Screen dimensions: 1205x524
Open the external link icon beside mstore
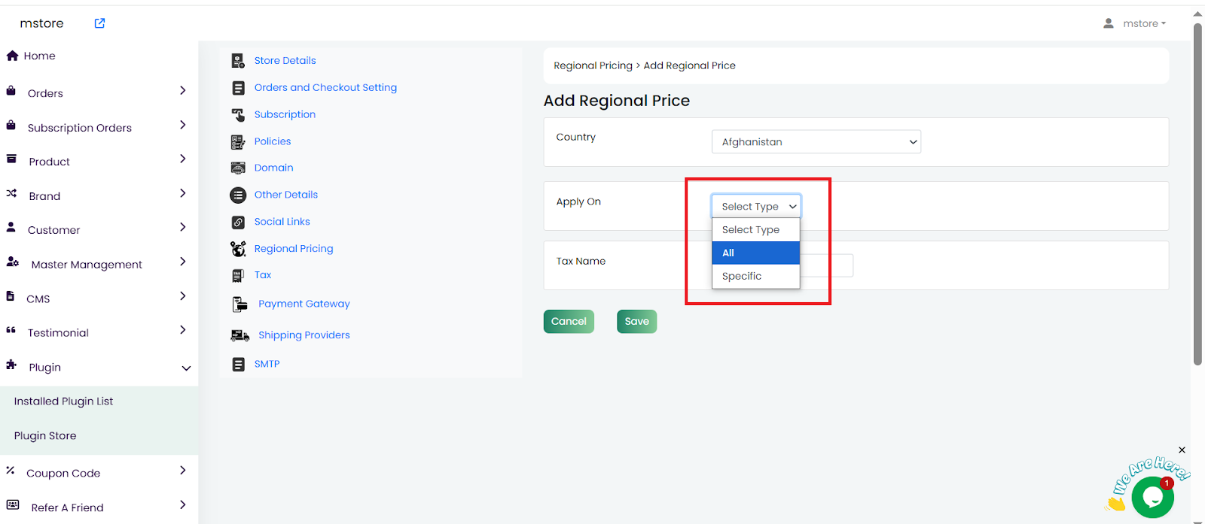click(x=99, y=23)
